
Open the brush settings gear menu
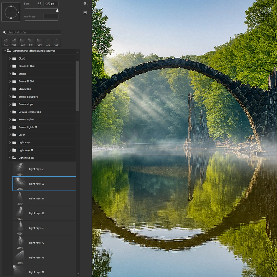click(x=85, y=4)
